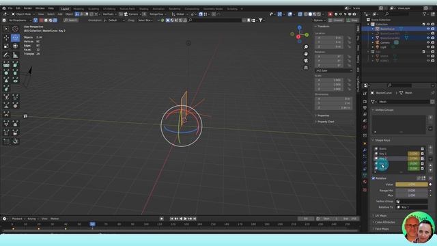
Task: Open the XYZ Euler rotation mode dropdown
Action: coord(334,71)
